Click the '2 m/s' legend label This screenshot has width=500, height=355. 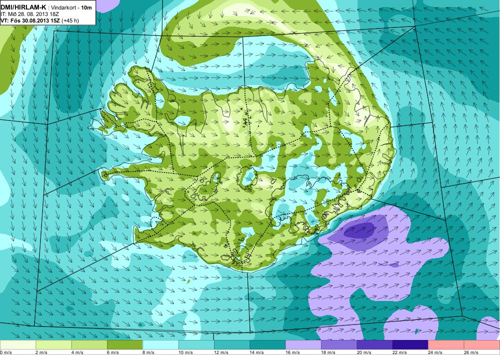41,352
